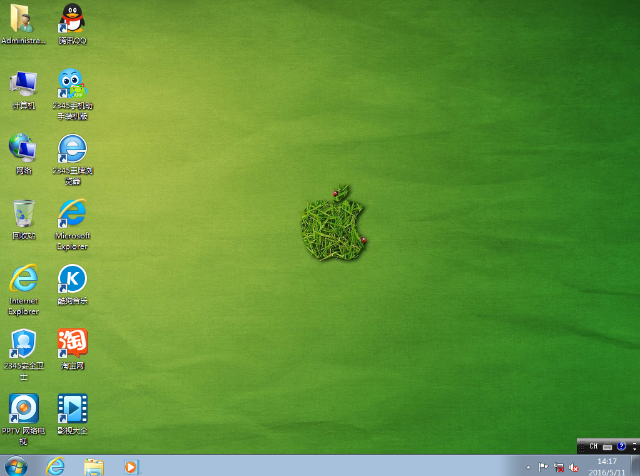Viewport: 640px width, 476px height.
Task: Launch Internet Explorer from the taskbar
Action: 55,466
